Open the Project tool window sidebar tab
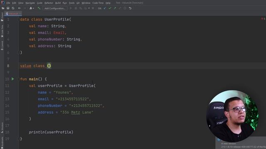Viewport: 266px width, 149px height. 2,17
